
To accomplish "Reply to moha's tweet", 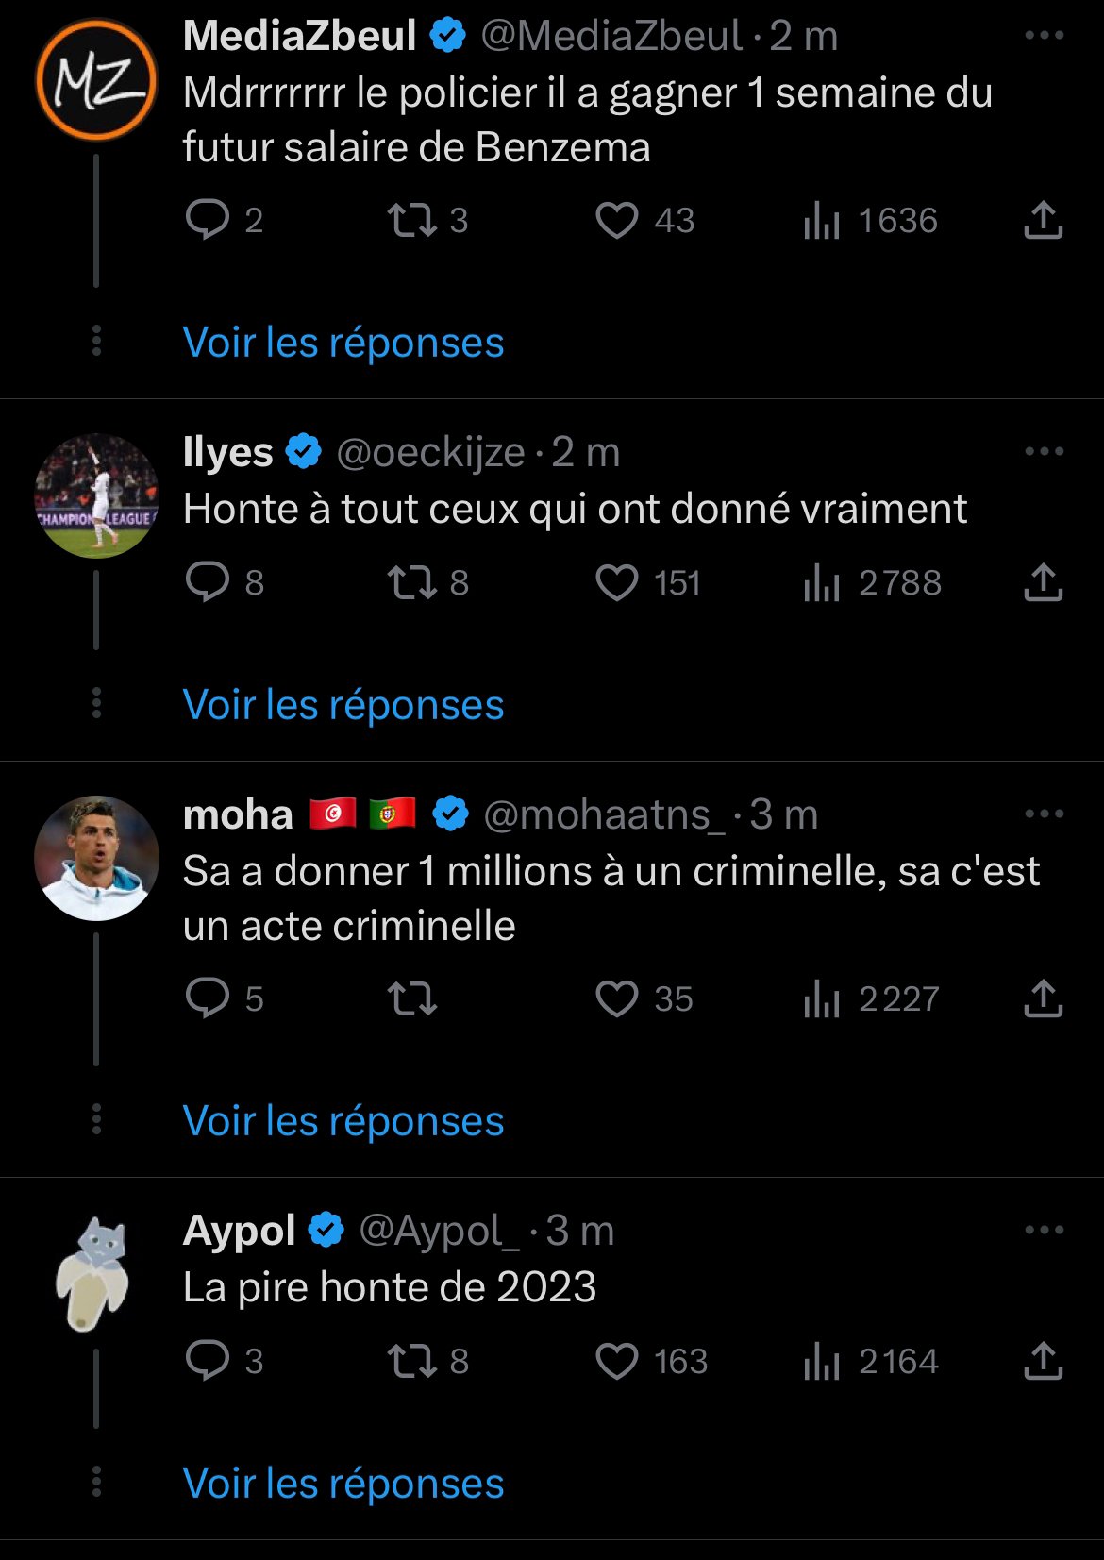I will pyautogui.click(x=208, y=998).
